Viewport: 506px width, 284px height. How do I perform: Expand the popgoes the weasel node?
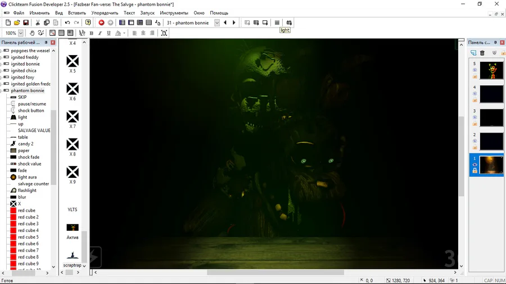click(x=1, y=51)
